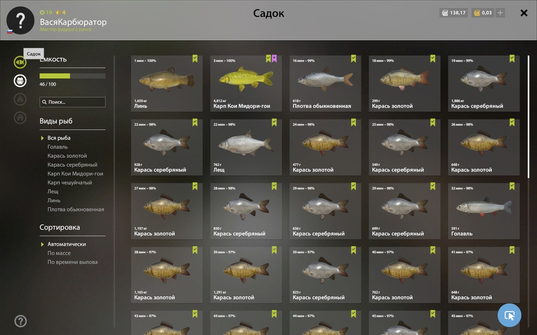The height and width of the screenshot is (335, 537).
Task: Select the tent camp storage icon
Action: [x=20, y=99]
